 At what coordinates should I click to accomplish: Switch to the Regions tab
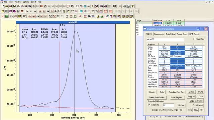tap(149, 34)
